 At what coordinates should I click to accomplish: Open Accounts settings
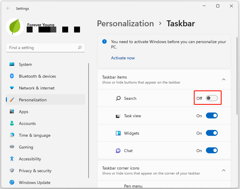(x=27, y=123)
